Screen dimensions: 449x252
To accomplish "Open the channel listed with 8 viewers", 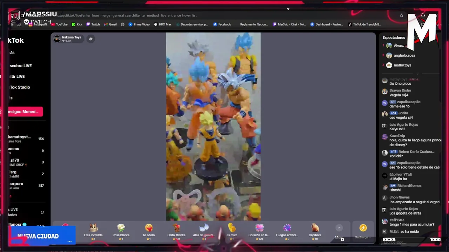I will point(26,162).
